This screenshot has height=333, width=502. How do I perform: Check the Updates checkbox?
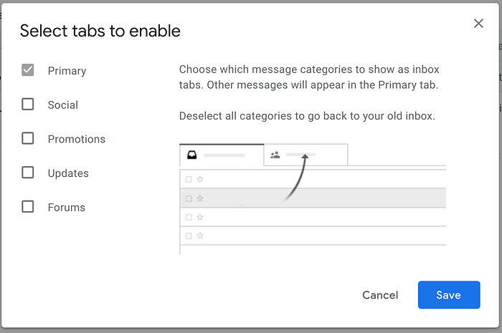[28, 173]
